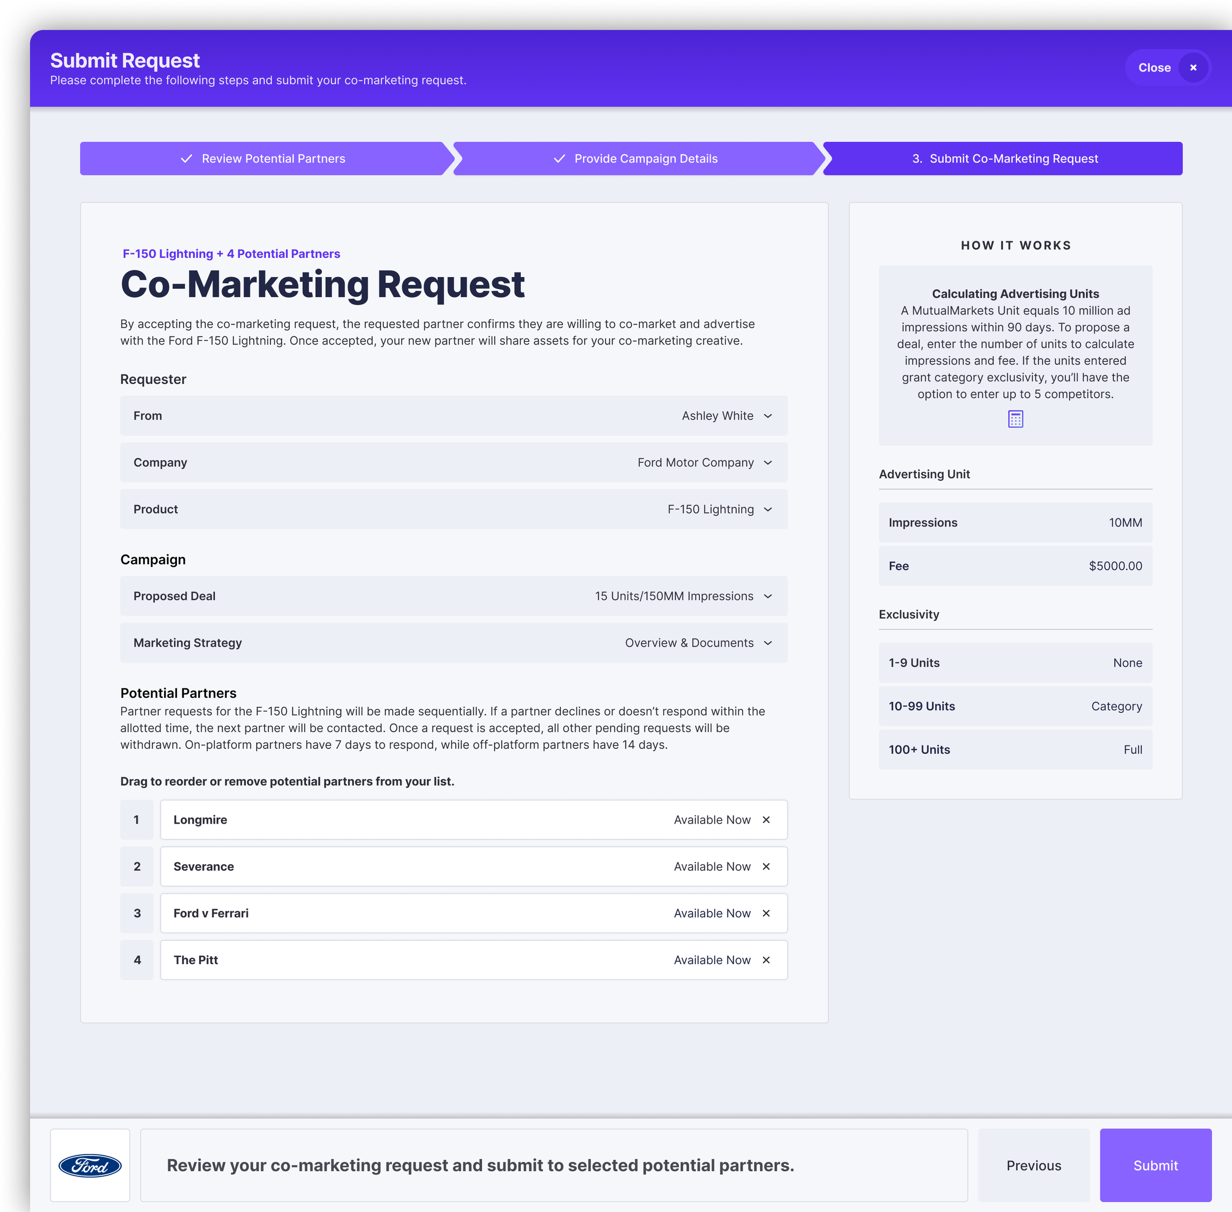Viewport: 1232px width, 1212px height.
Task: Click the Close X icon in header
Action: (1193, 68)
